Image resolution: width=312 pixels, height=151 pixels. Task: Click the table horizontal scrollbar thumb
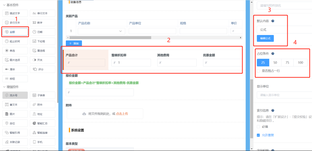[110, 38]
